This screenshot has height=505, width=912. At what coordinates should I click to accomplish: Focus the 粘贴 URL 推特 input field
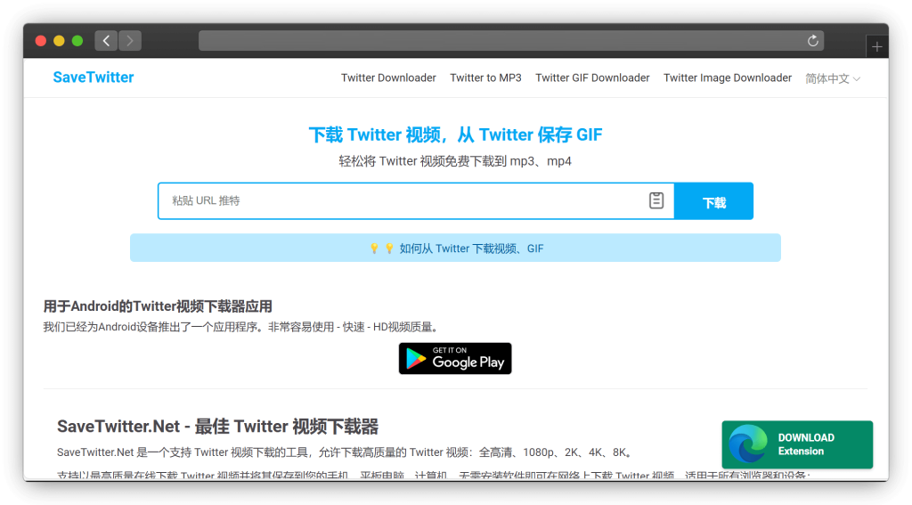coord(401,201)
